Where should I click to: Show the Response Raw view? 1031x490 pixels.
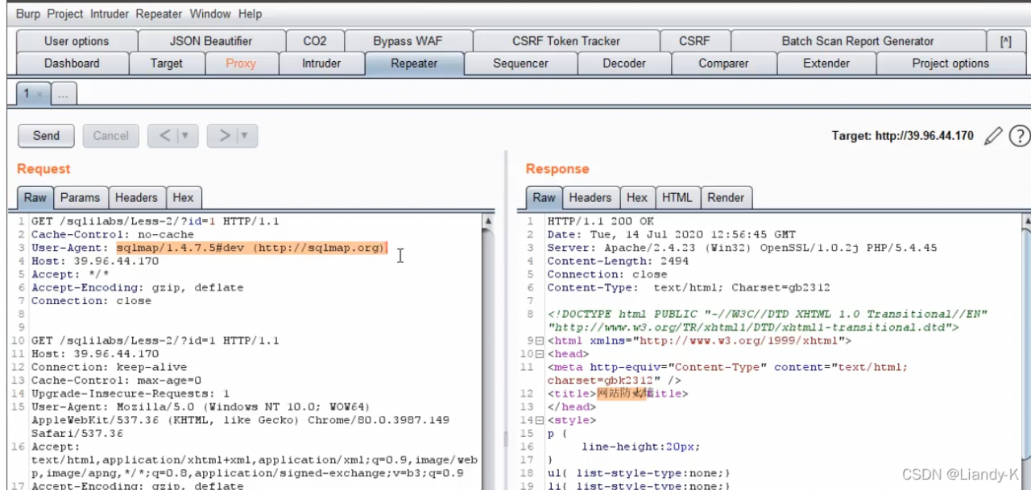pyautogui.click(x=544, y=197)
